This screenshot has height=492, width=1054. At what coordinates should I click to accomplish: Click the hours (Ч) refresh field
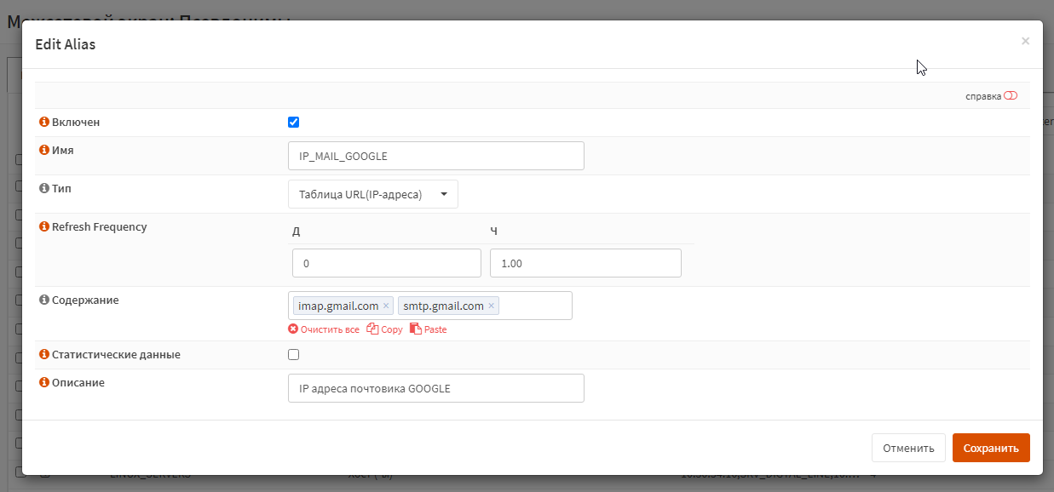point(585,263)
